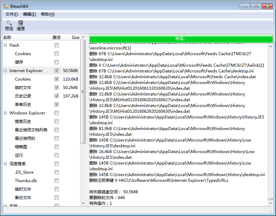Click the pane divider grip handle
The height and width of the screenshot is (216, 276).
coord(83,92)
